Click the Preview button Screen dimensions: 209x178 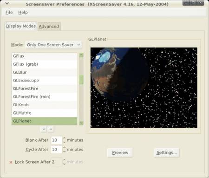[x=120, y=153]
